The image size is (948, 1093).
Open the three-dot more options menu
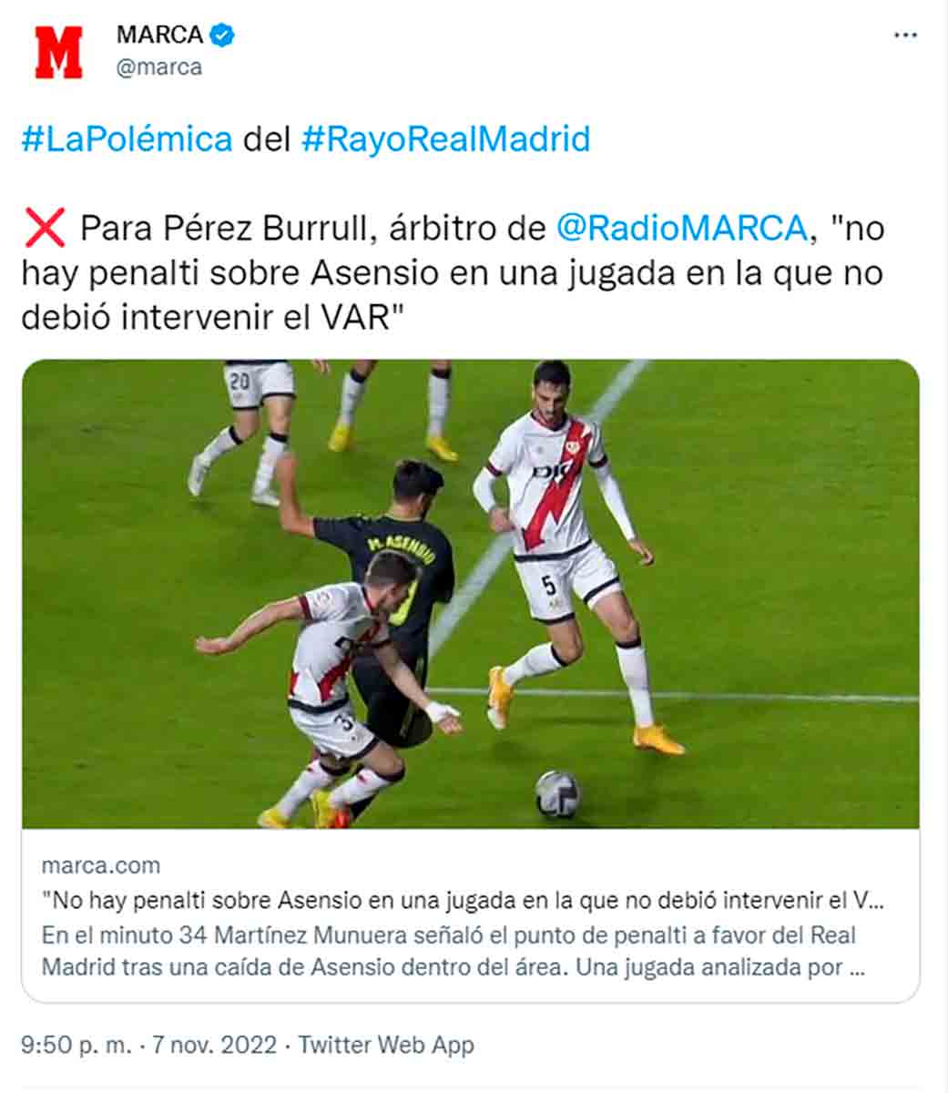point(905,36)
